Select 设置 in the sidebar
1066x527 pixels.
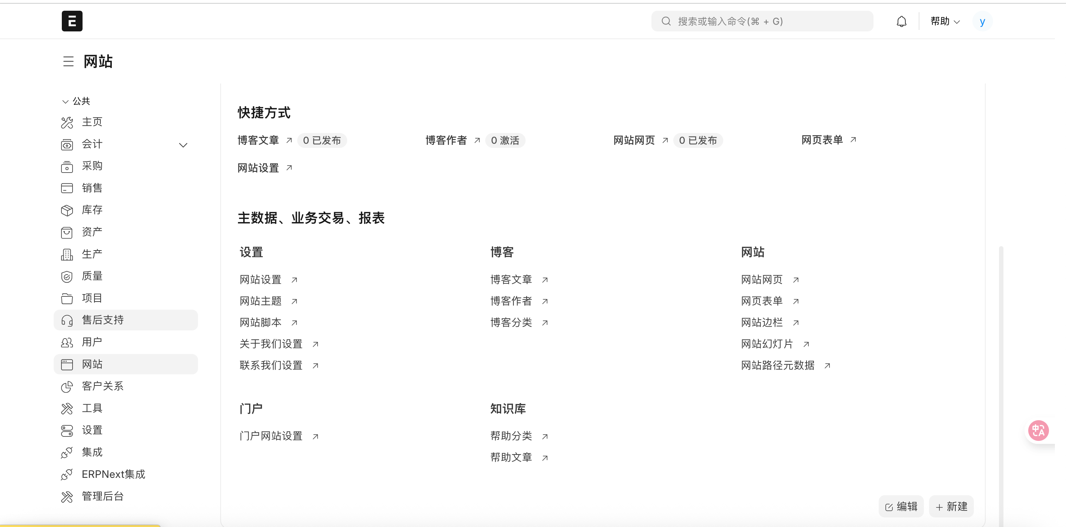(x=91, y=430)
